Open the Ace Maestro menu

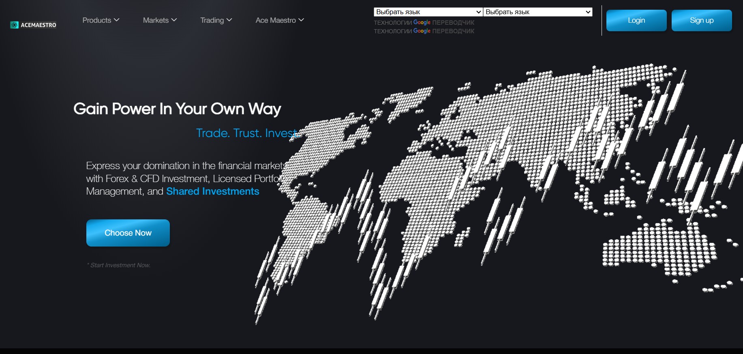pos(276,20)
